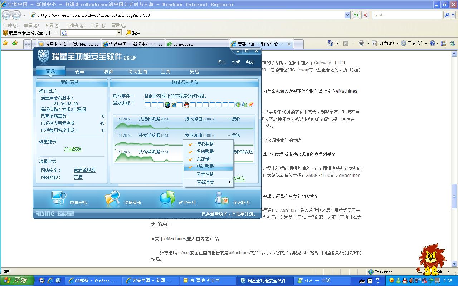Viewport: 458px width, 286px height.
Task: Open the QQ邮箱 taskbar button
Action: pyautogui.click(x=93, y=281)
